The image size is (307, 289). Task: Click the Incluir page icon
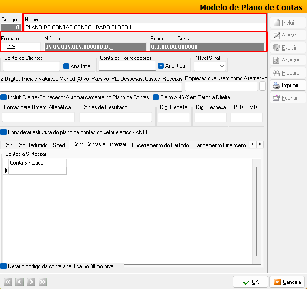[276, 23]
